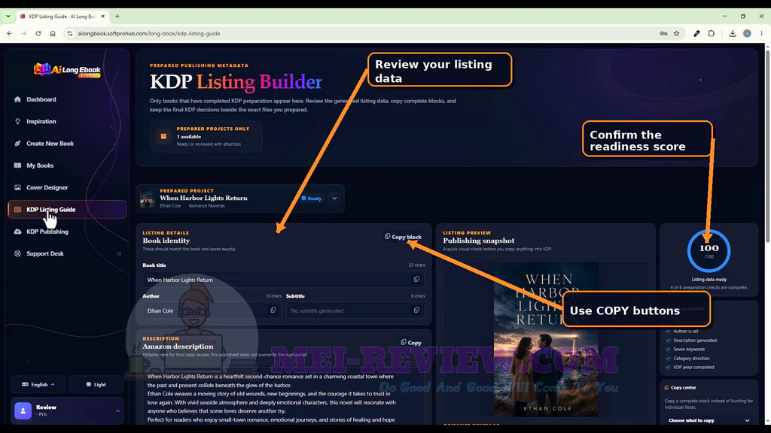Click the 100 readiness score ring
The width and height of the screenshot is (771, 433).
pos(709,251)
